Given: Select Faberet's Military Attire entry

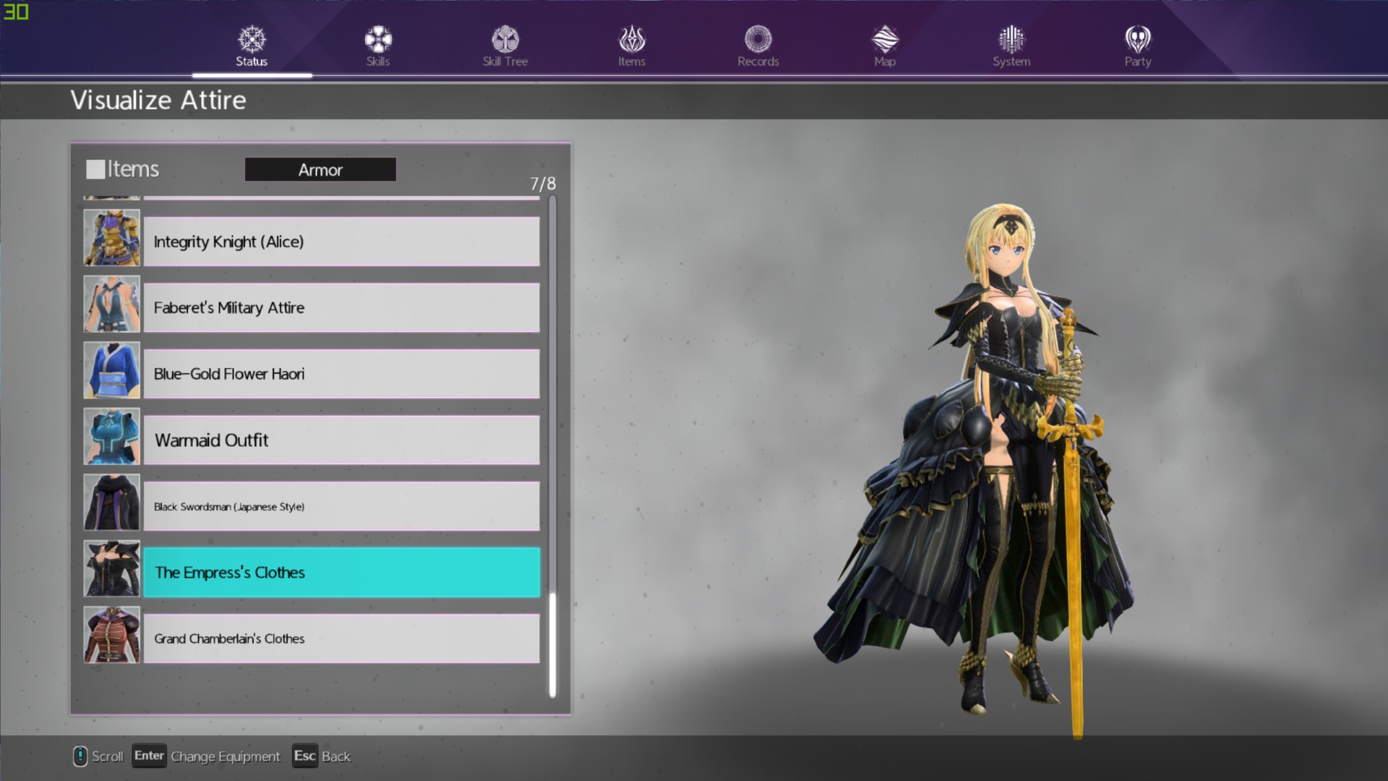Looking at the screenshot, I should click(x=341, y=308).
